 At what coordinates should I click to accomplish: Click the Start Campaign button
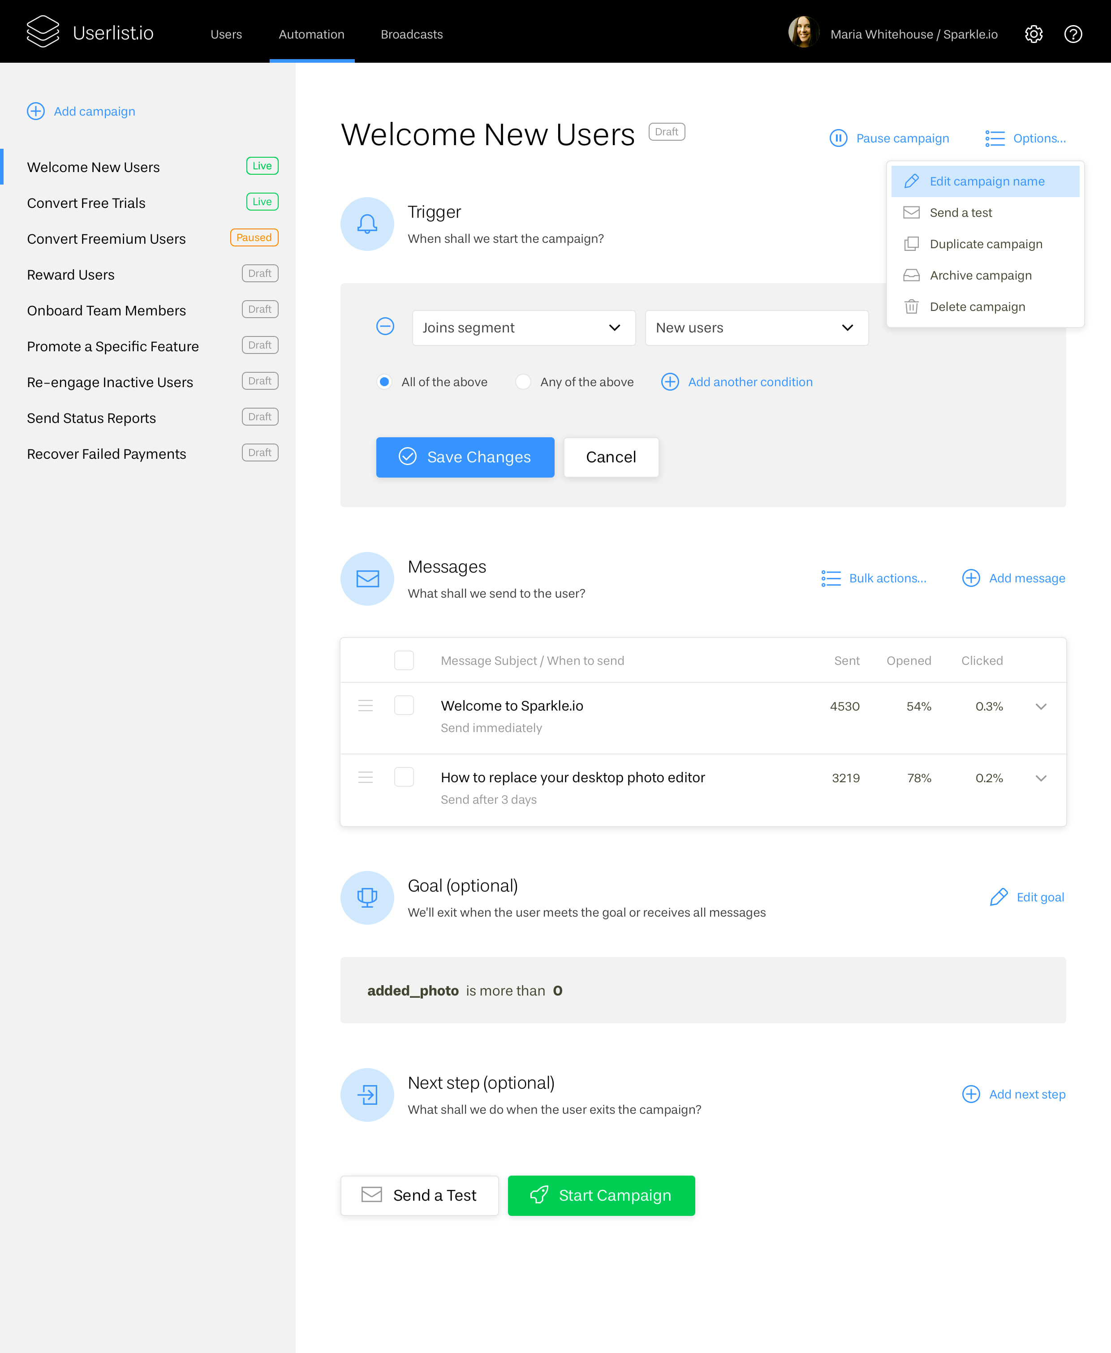tap(601, 1195)
